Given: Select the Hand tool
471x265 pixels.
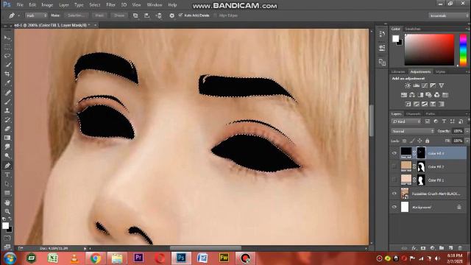Looking at the screenshot, I should (x=7, y=202).
